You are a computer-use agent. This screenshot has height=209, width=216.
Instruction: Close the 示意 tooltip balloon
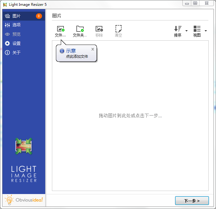pyautogui.click(x=93, y=49)
